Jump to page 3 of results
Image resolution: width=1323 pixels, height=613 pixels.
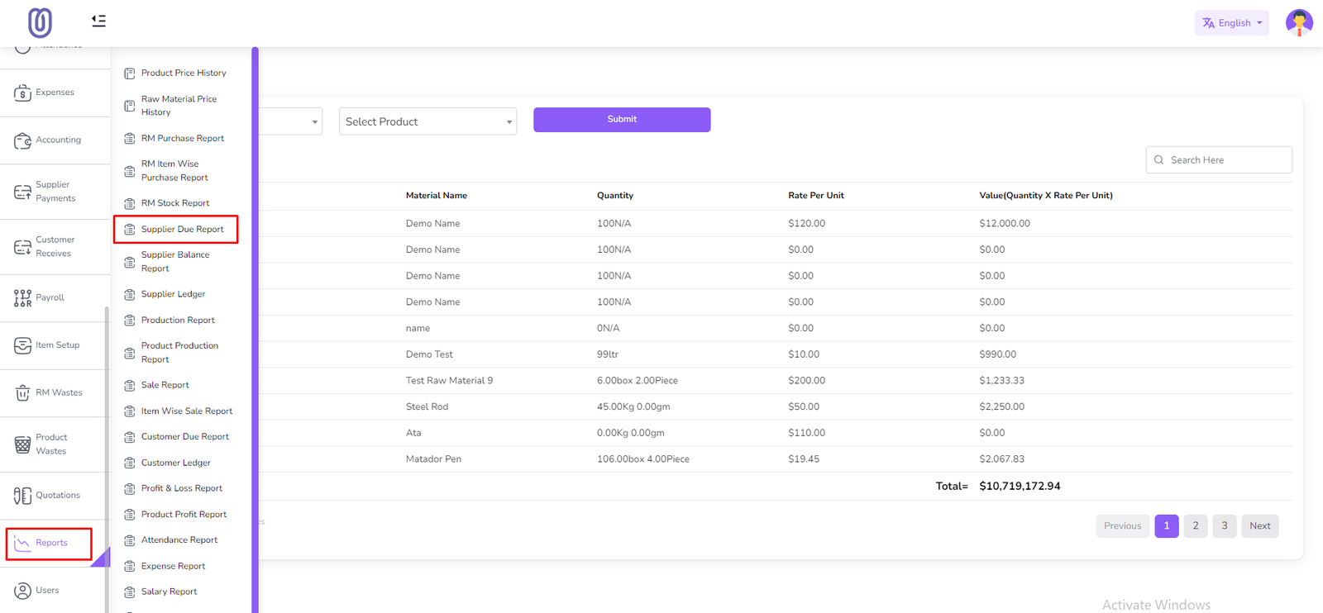[x=1225, y=526]
